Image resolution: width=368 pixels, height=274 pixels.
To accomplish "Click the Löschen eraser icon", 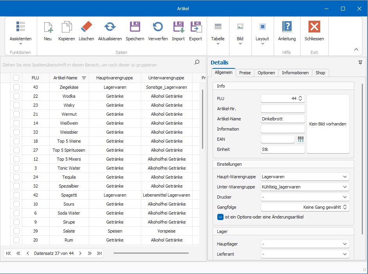I will tap(86, 27).
